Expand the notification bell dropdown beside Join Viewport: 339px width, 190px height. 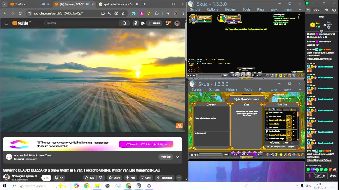(x=59, y=178)
